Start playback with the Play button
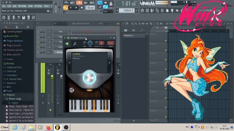This screenshot has height=131, width=234. tap(71, 8)
